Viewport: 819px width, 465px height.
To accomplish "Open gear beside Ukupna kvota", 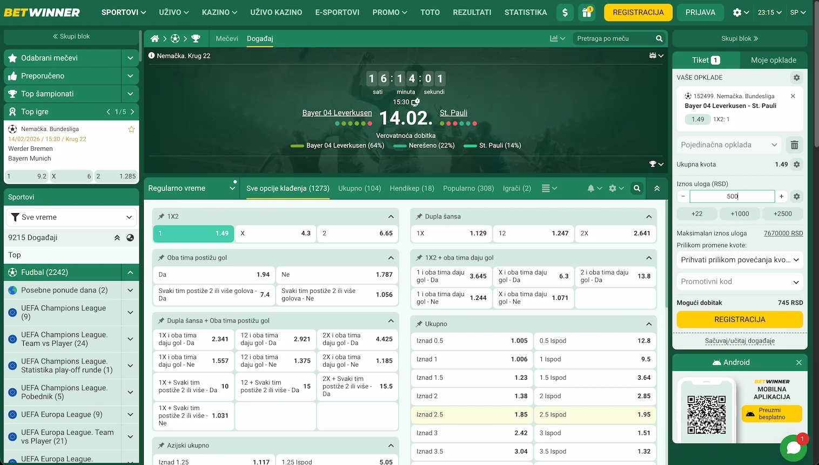I will [x=796, y=165].
